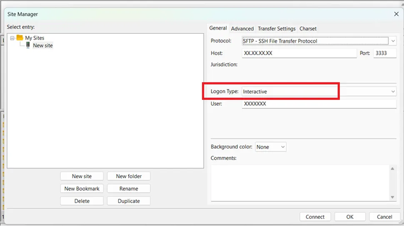This screenshot has height=226, width=404.
Task: Click the Cancel button
Action: [x=384, y=217]
